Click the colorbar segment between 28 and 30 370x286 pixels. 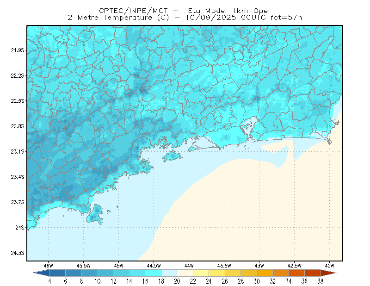coord(249,273)
